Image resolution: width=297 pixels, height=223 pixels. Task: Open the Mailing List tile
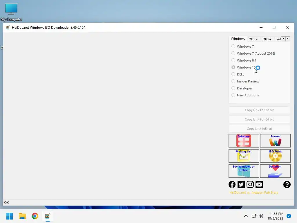[244, 156]
